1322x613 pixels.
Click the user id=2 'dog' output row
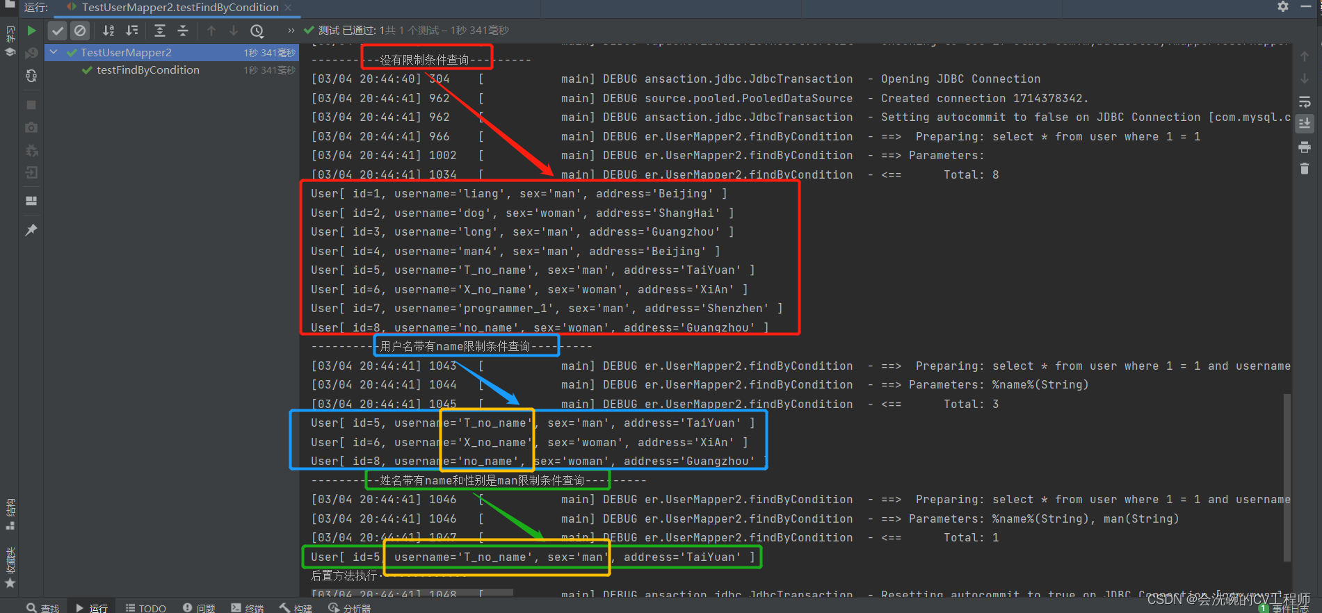coord(522,213)
